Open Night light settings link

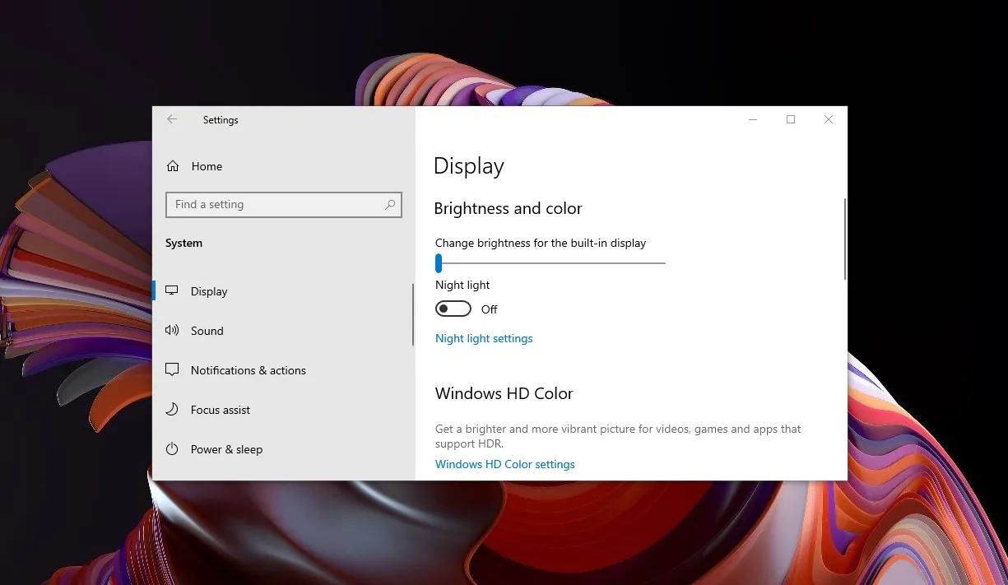coord(484,338)
